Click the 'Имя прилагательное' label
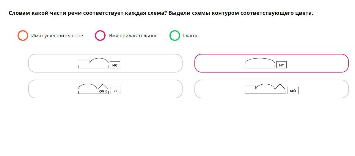 pos(133,36)
